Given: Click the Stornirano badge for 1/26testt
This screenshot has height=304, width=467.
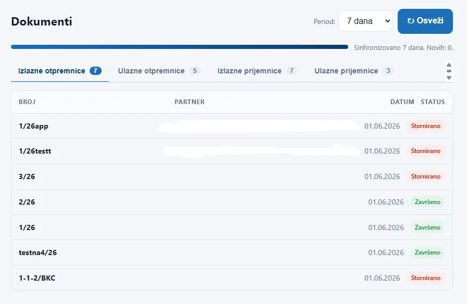Looking at the screenshot, I should click(426, 151).
